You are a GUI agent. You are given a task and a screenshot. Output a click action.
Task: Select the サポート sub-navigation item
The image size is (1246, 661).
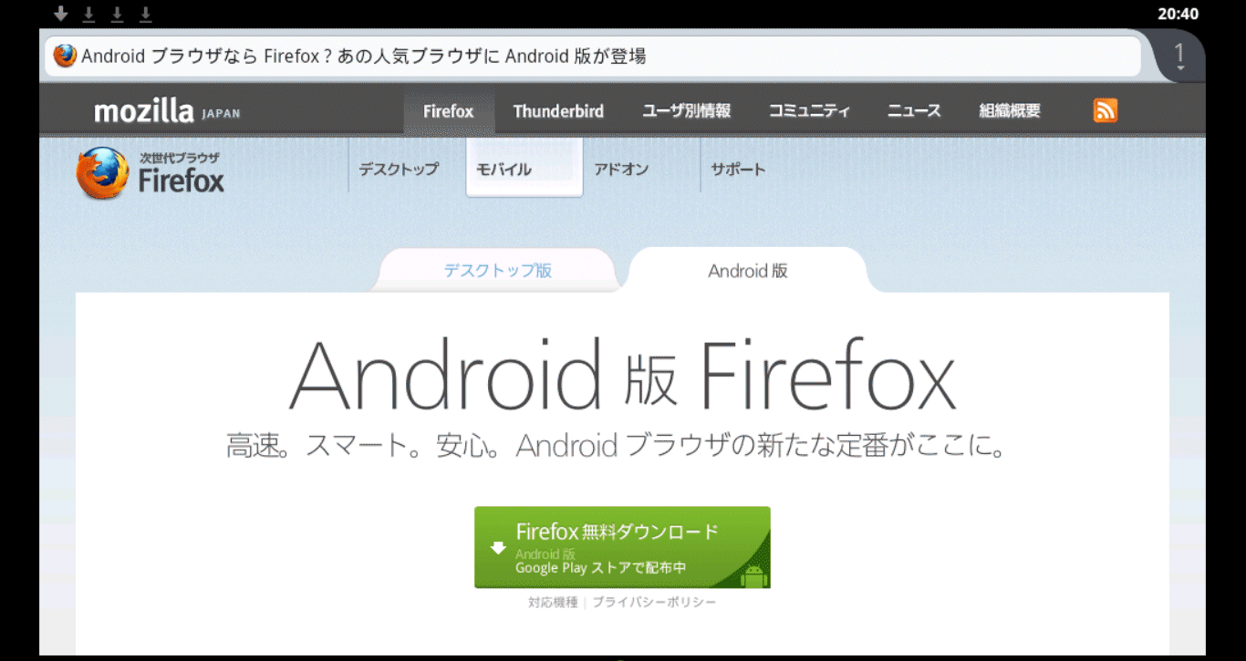click(739, 169)
